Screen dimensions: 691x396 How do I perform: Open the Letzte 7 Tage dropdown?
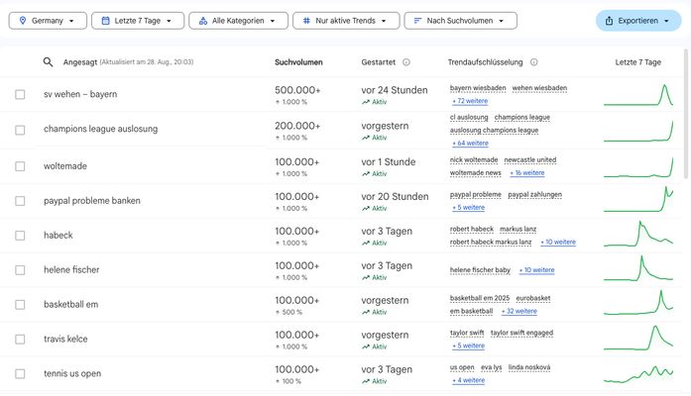pos(138,21)
